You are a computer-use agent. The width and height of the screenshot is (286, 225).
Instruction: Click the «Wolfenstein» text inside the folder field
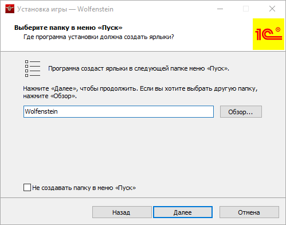point(41,111)
